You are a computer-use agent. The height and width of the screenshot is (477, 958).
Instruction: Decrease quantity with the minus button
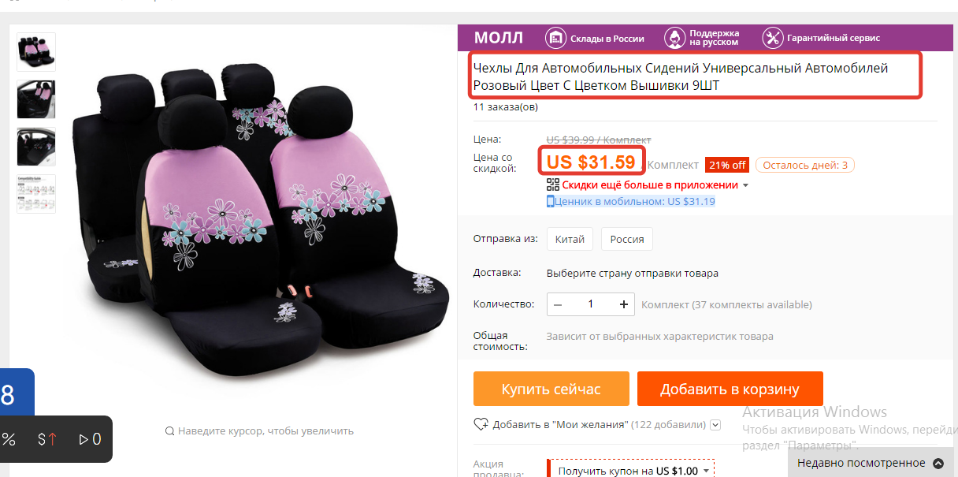558,304
